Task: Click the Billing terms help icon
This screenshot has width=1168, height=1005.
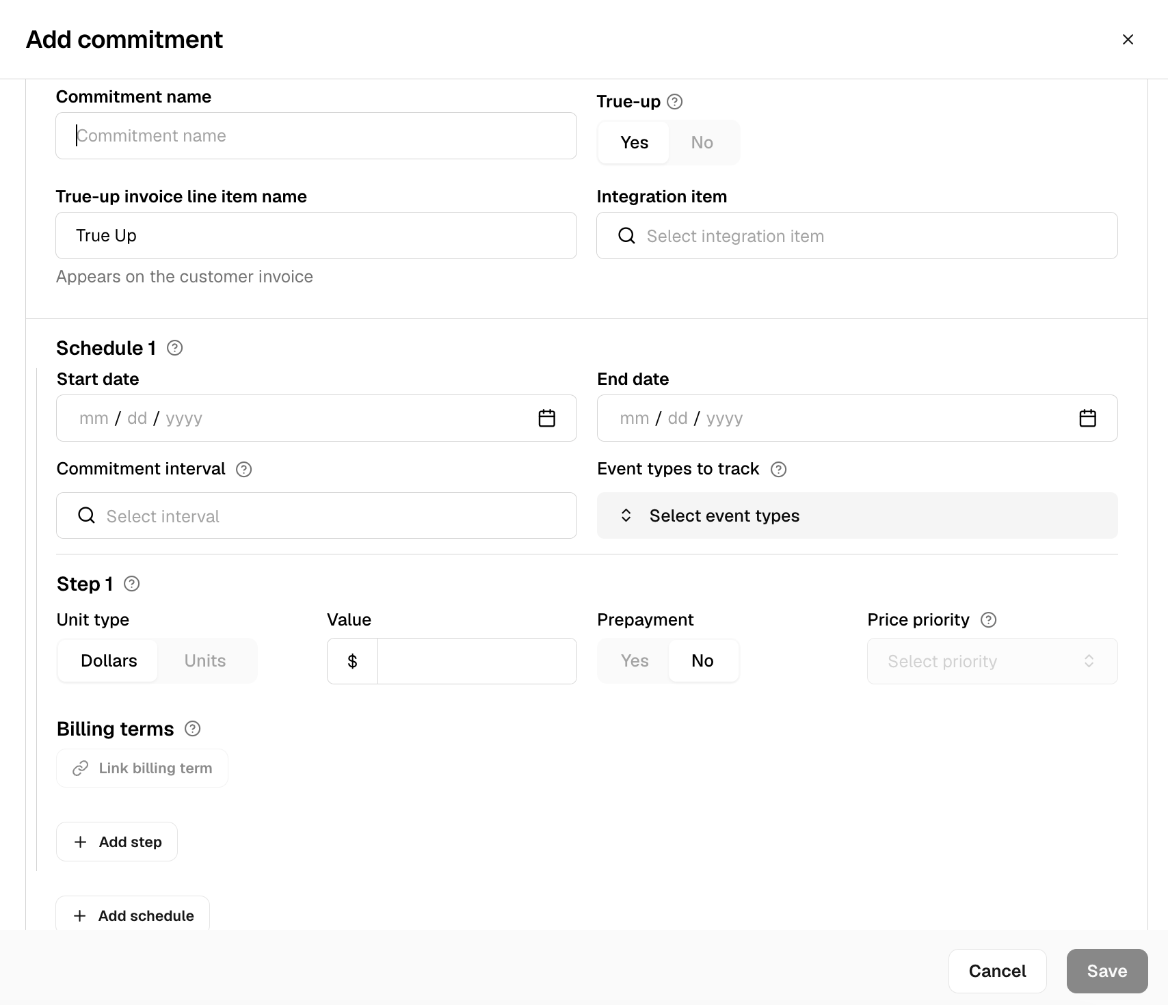Action: pos(193,729)
